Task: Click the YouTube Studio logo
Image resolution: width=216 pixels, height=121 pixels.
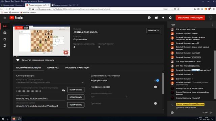Action: (x=16, y=18)
